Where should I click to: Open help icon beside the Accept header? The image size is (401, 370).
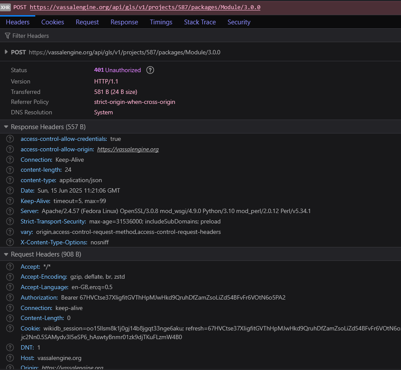click(10, 267)
